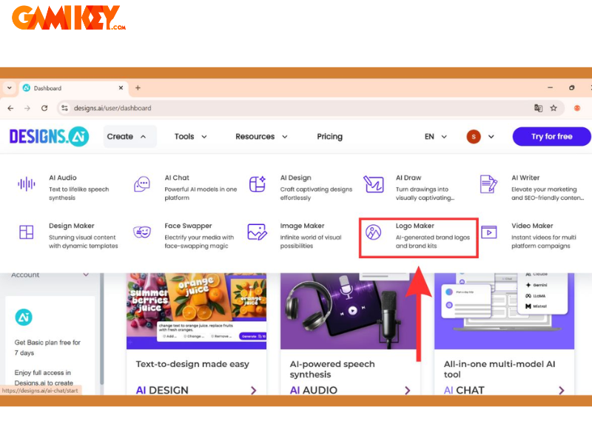The width and height of the screenshot is (592, 444).
Task: Click the browser forward arrow
Action: point(27,108)
